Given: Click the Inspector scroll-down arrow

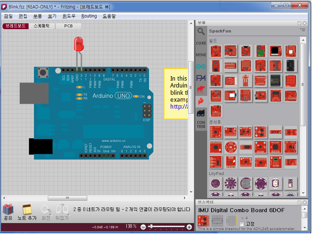Looking at the screenshot, I should click(x=305, y=228).
